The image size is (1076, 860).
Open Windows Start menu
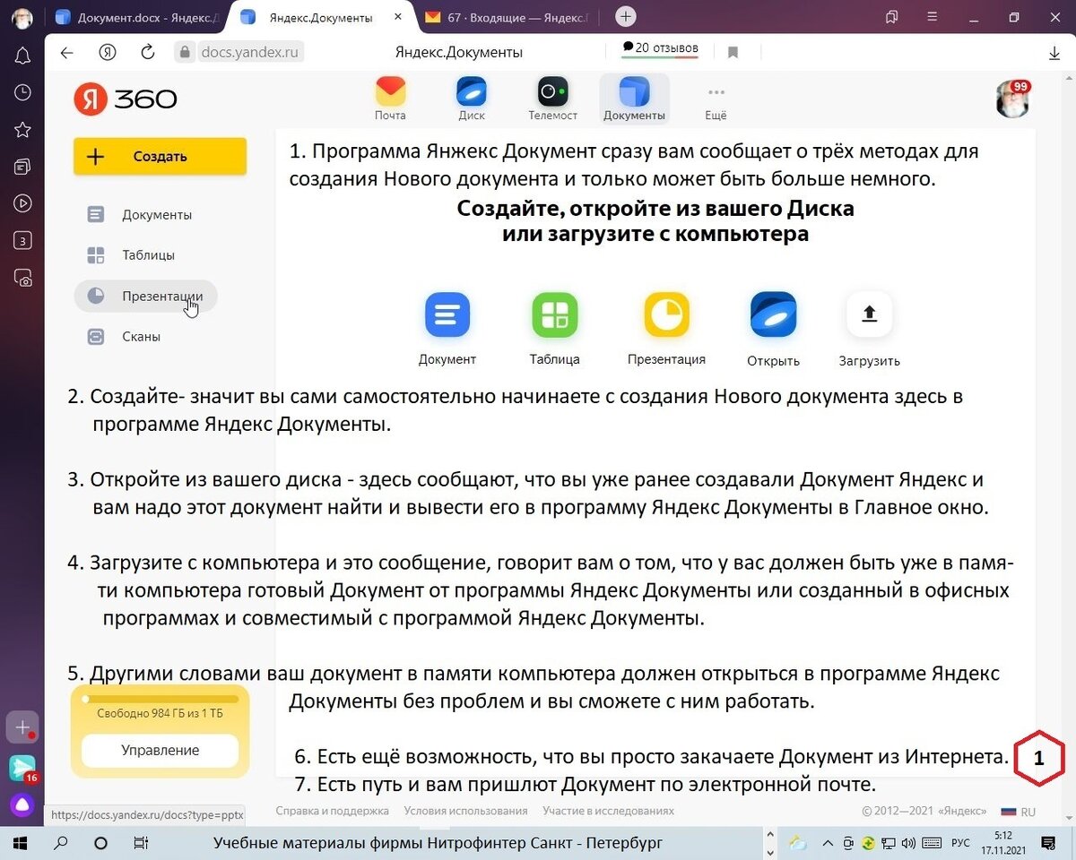(22, 843)
